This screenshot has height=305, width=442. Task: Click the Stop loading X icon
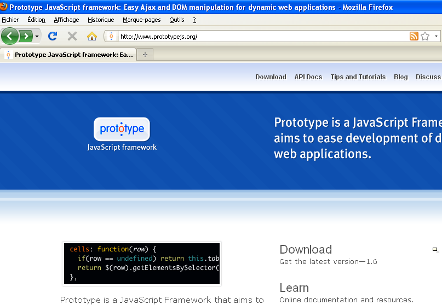coord(72,37)
